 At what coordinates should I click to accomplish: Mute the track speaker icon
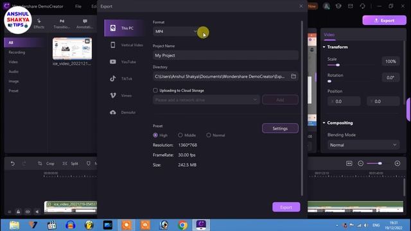tap(37, 212)
